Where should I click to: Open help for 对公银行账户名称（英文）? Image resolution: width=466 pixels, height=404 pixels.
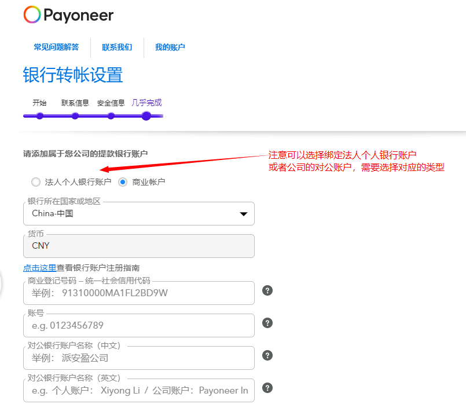pos(267,388)
